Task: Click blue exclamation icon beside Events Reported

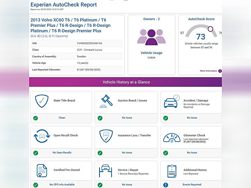Action: point(166,185)
